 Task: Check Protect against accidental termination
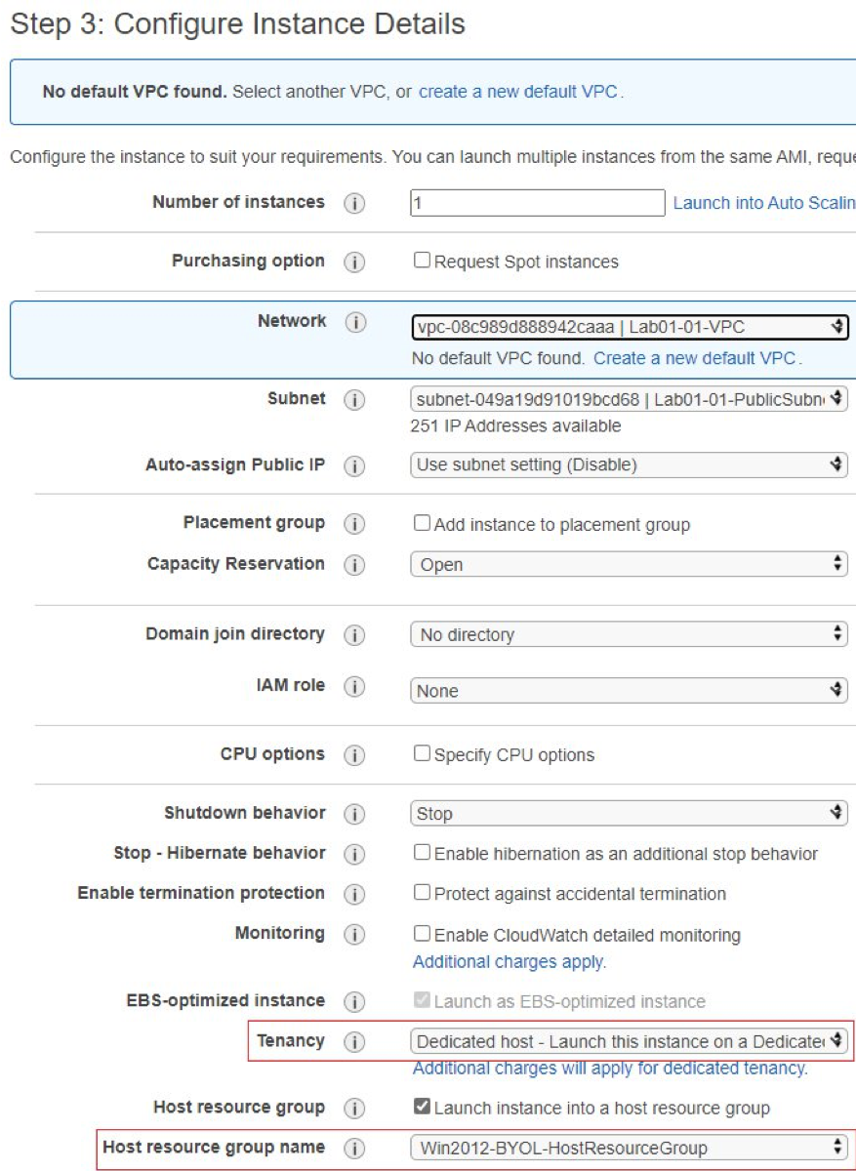[422, 892]
